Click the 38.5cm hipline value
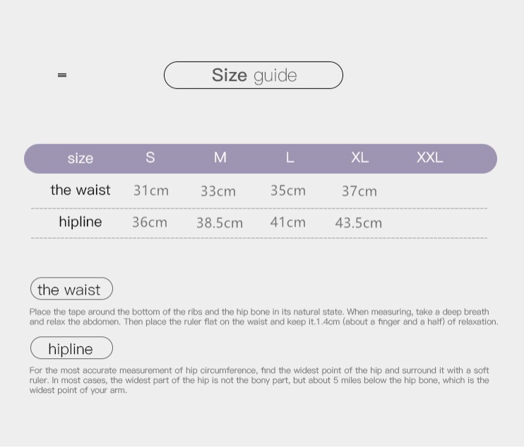This screenshot has height=448, width=524. [x=220, y=223]
